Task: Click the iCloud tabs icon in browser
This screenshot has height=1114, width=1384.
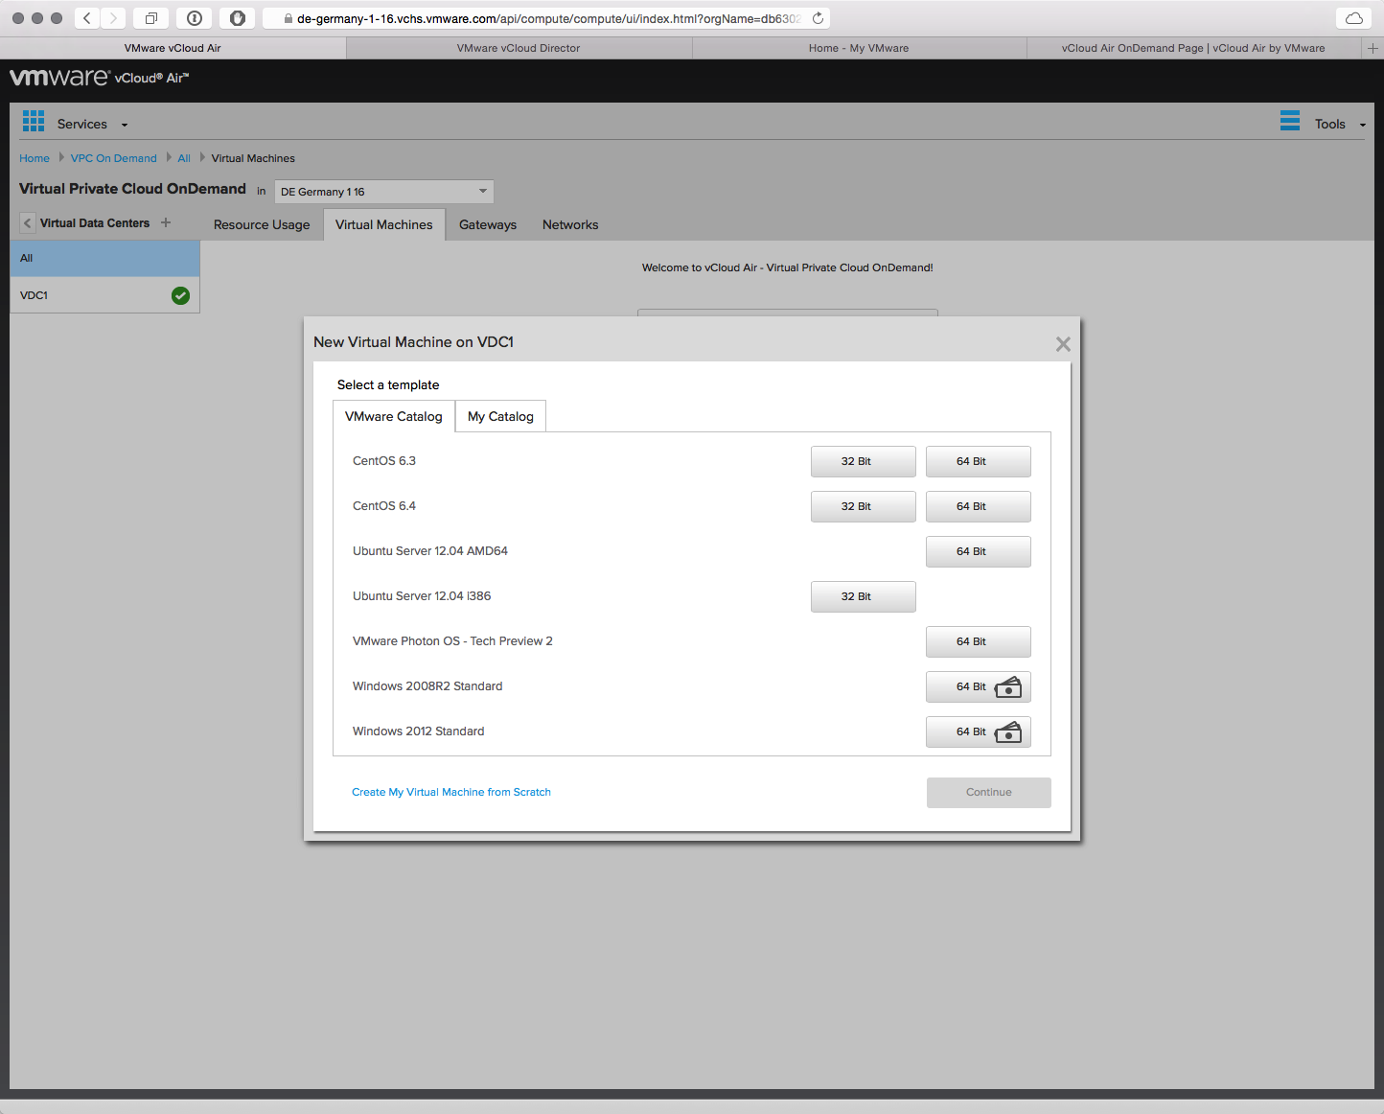Action: [x=1353, y=18]
